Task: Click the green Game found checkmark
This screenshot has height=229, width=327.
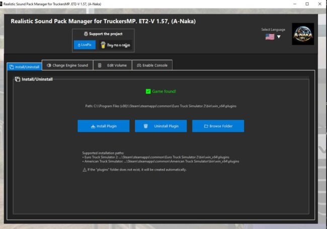Action: point(148,91)
